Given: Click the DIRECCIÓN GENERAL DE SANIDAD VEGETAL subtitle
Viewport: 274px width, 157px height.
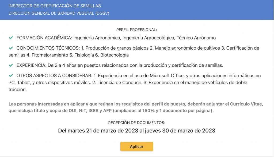Looking at the screenshot, I should click(x=59, y=13).
